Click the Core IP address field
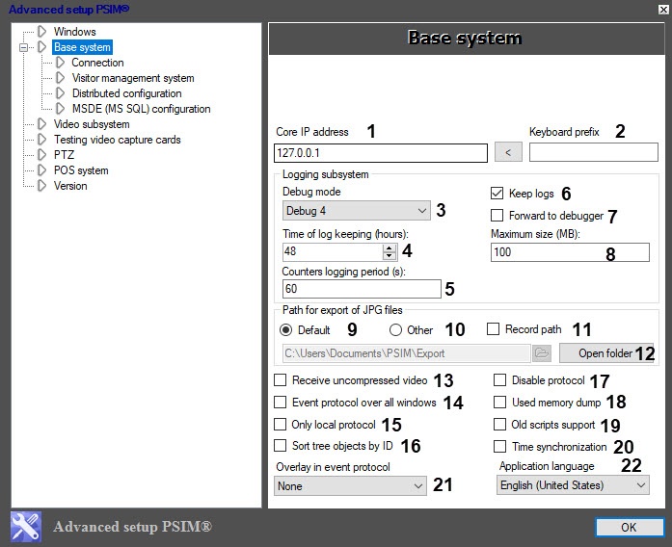Image resolution: width=672 pixels, height=547 pixels. coord(381,153)
